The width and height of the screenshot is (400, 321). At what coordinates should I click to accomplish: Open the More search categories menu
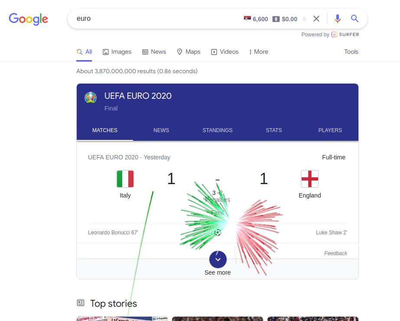click(258, 52)
